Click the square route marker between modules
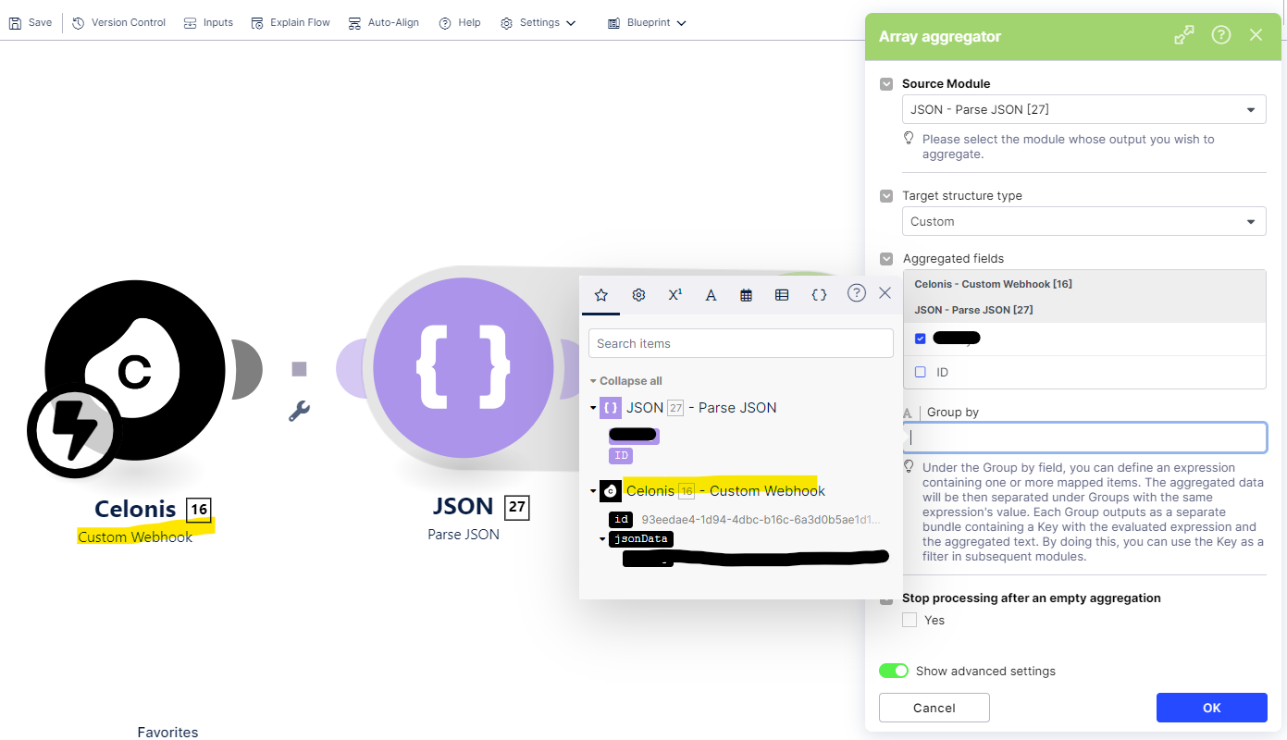The image size is (1287, 740). (299, 369)
